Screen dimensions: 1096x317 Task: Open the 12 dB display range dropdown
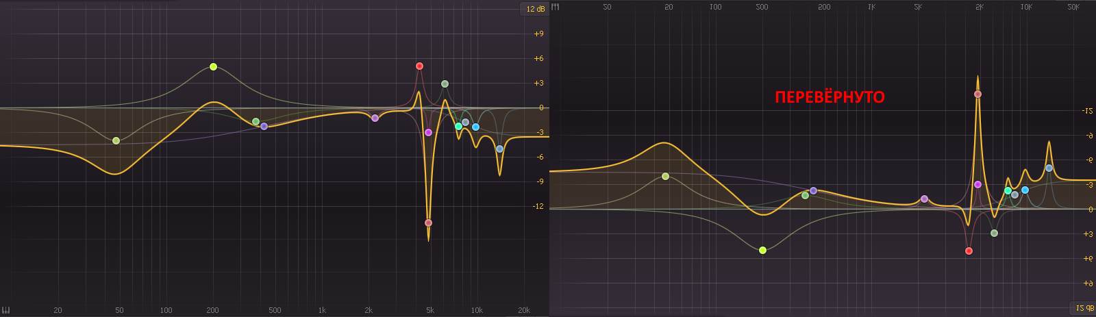[x=535, y=9]
